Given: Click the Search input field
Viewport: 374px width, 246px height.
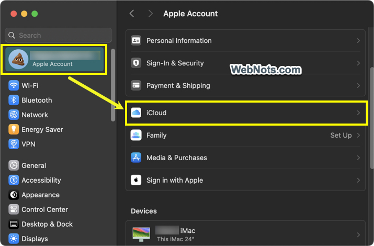Looking at the screenshot, I should click(59, 35).
